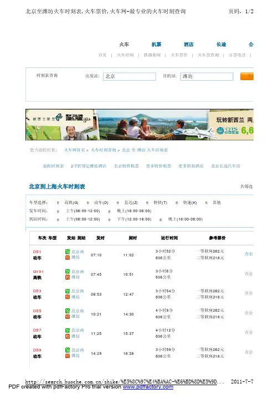The width and height of the screenshot is (279, 394).
Task: Click green departure station icon in G191 row
Action: point(68,271)
